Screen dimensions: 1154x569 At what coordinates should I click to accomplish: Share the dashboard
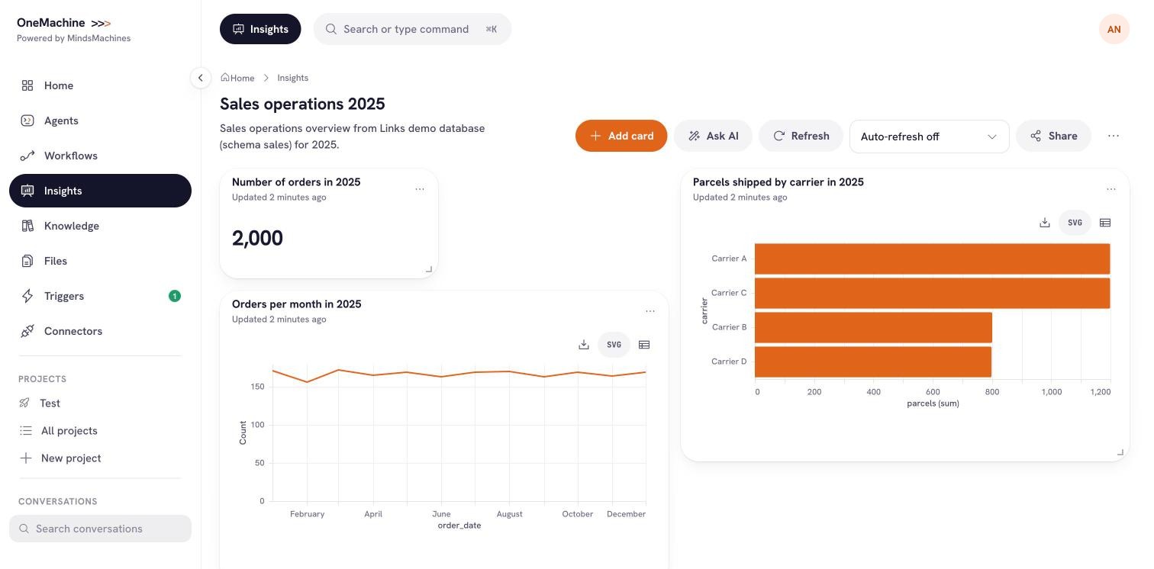coord(1053,136)
